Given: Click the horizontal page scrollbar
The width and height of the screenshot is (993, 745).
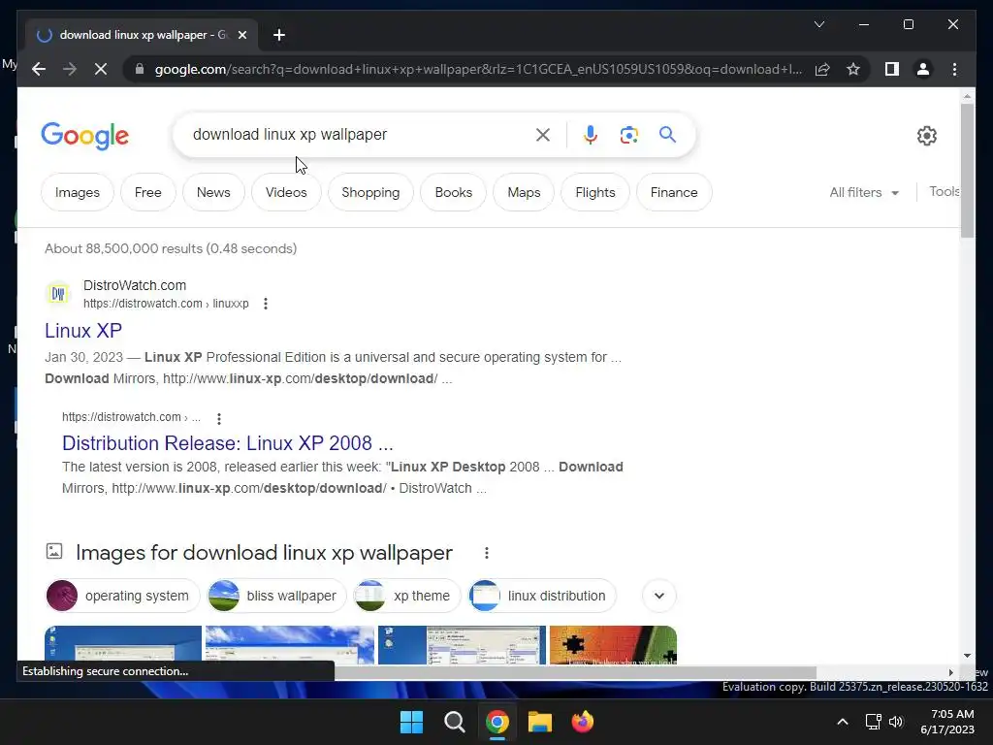Looking at the screenshot, I should [x=575, y=672].
